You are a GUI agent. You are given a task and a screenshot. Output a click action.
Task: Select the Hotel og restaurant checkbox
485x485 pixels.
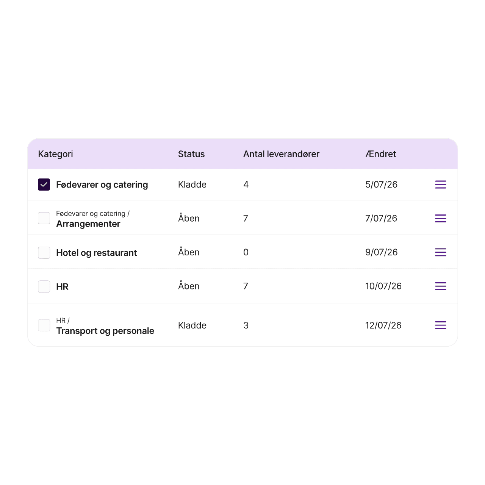(44, 253)
